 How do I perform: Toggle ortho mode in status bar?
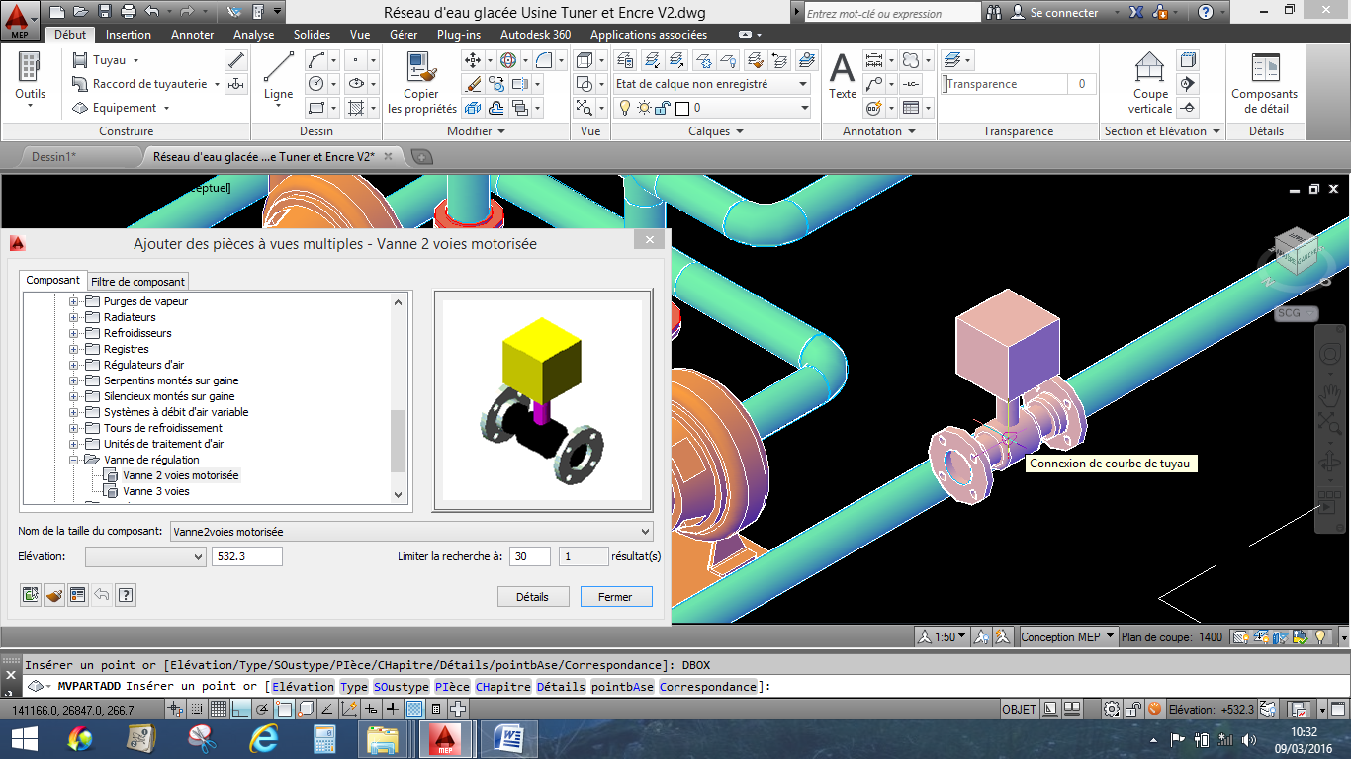239,709
